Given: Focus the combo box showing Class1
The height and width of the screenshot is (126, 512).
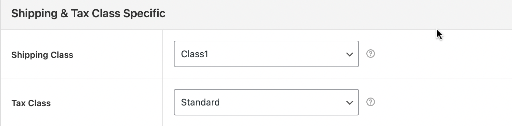Looking at the screenshot, I should pos(266,54).
